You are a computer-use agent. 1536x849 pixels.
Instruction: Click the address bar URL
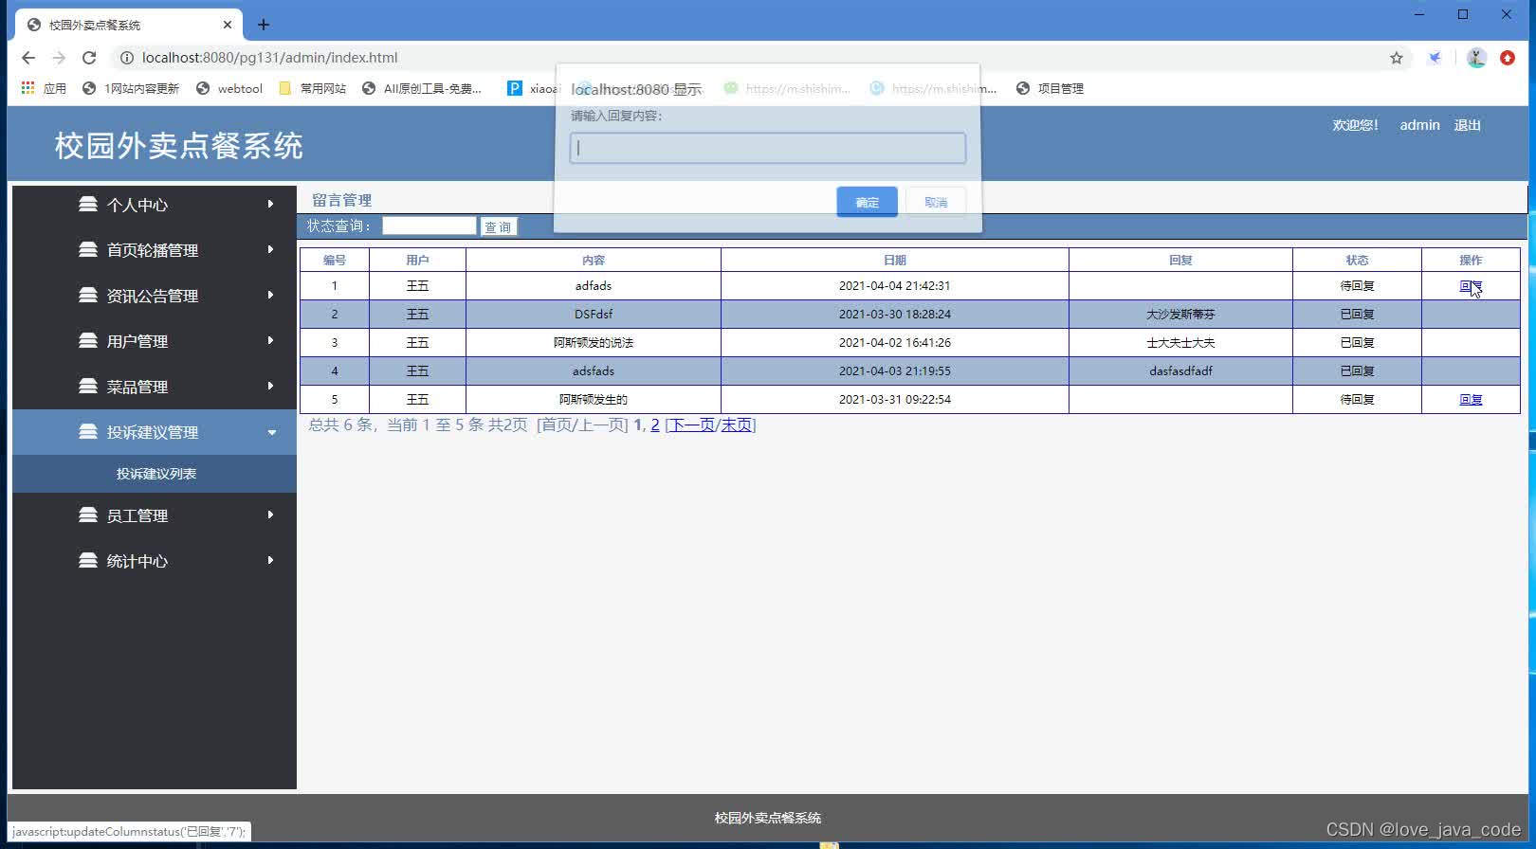(269, 58)
